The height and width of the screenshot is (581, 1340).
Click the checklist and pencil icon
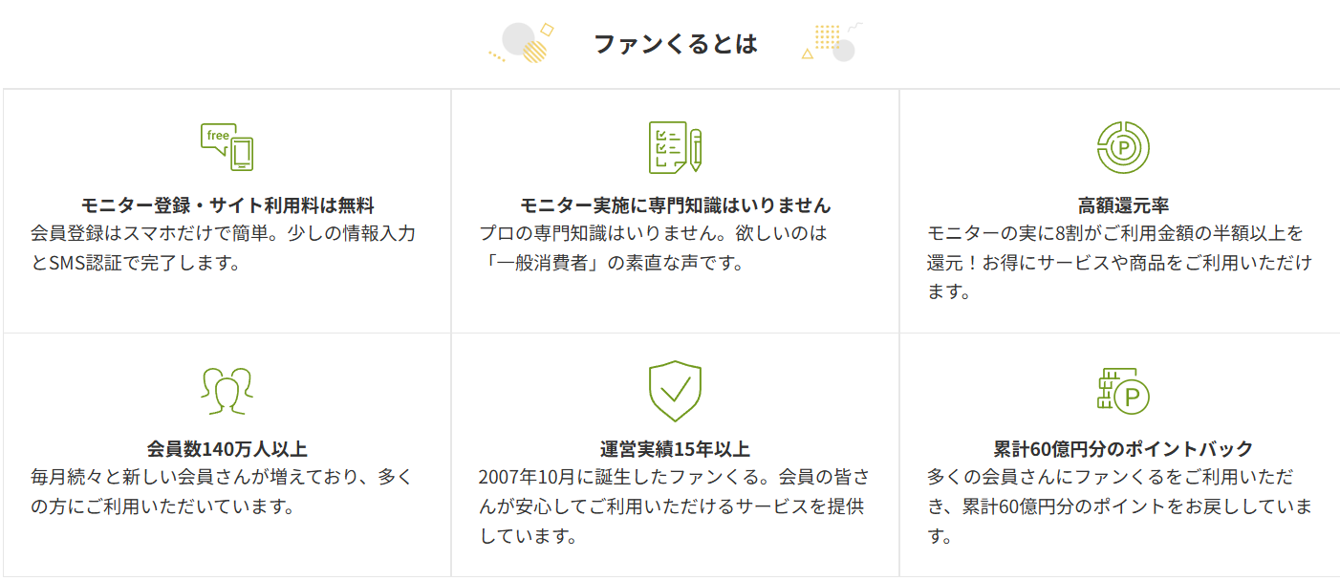click(675, 147)
